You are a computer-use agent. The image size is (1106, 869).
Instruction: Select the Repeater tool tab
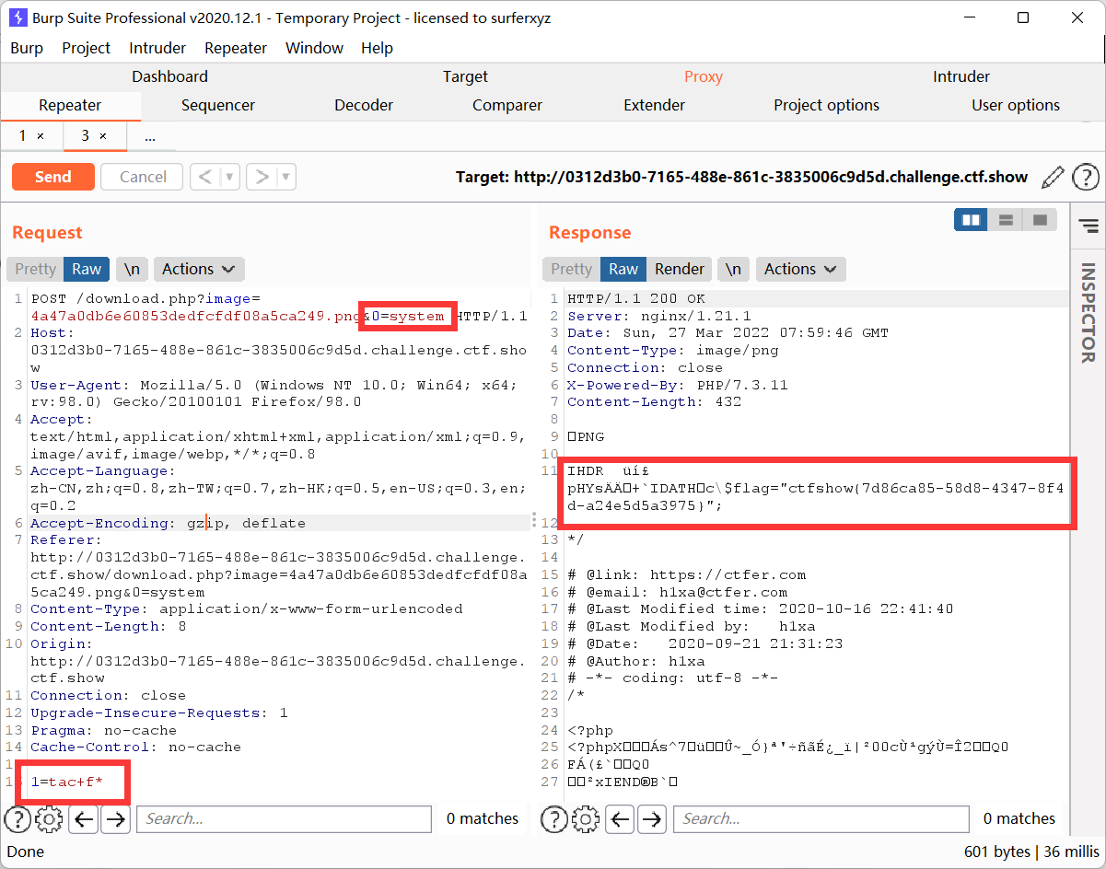point(70,105)
